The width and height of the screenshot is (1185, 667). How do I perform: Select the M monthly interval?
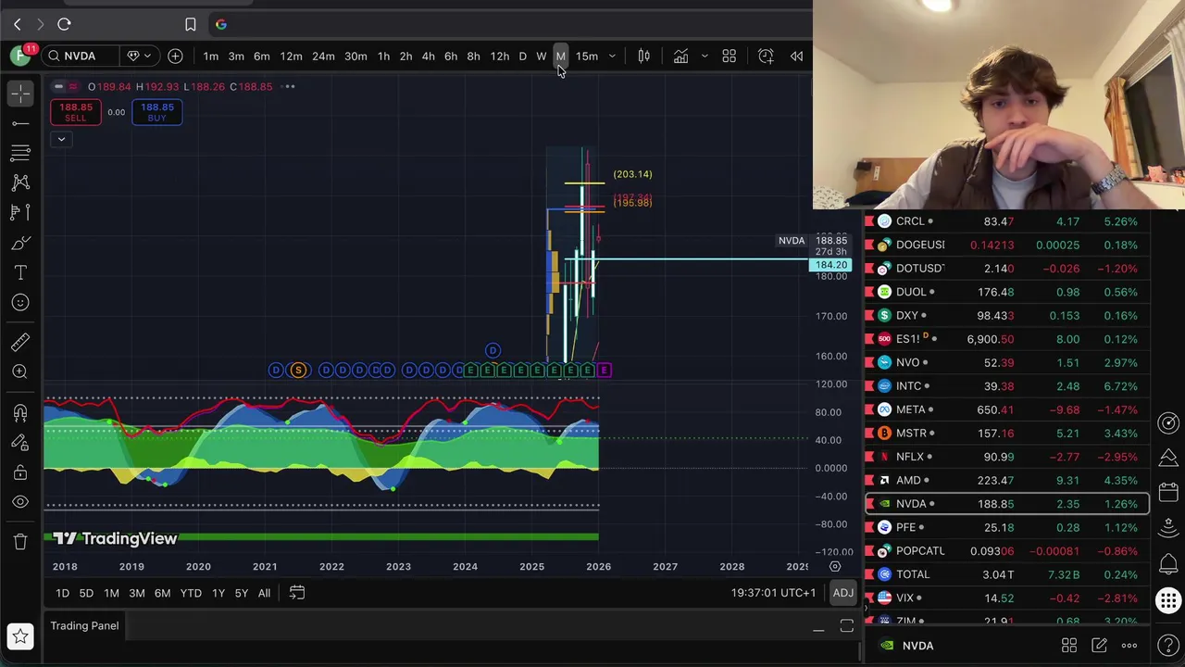click(561, 57)
